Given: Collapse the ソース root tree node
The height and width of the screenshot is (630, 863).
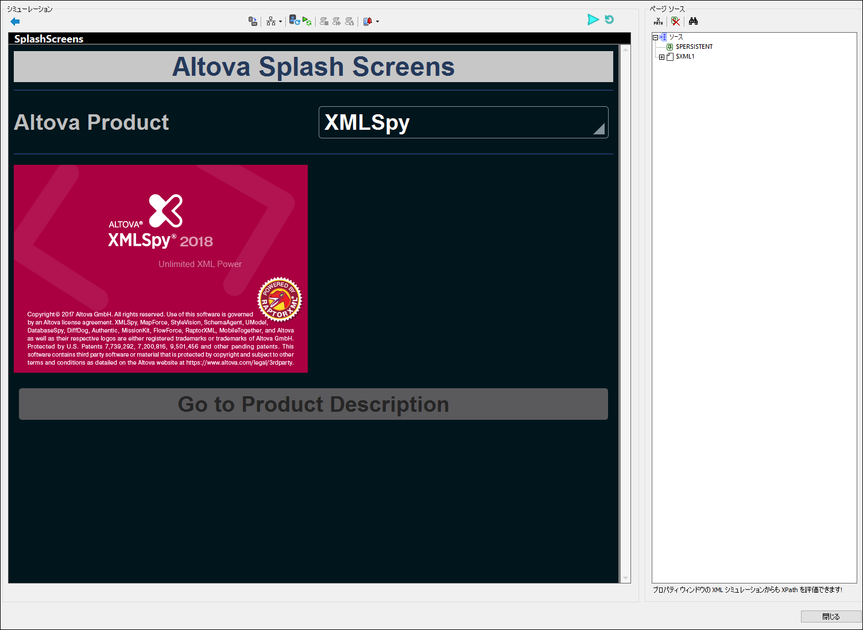Looking at the screenshot, I should pos(655,37).
